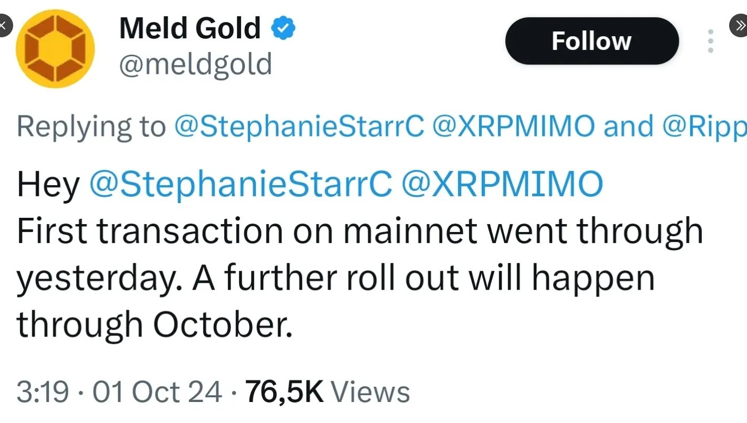The height and width of the screenshot is (423, 747).
Task: Click the gold gem logo in the avatar
Action: 55,48
